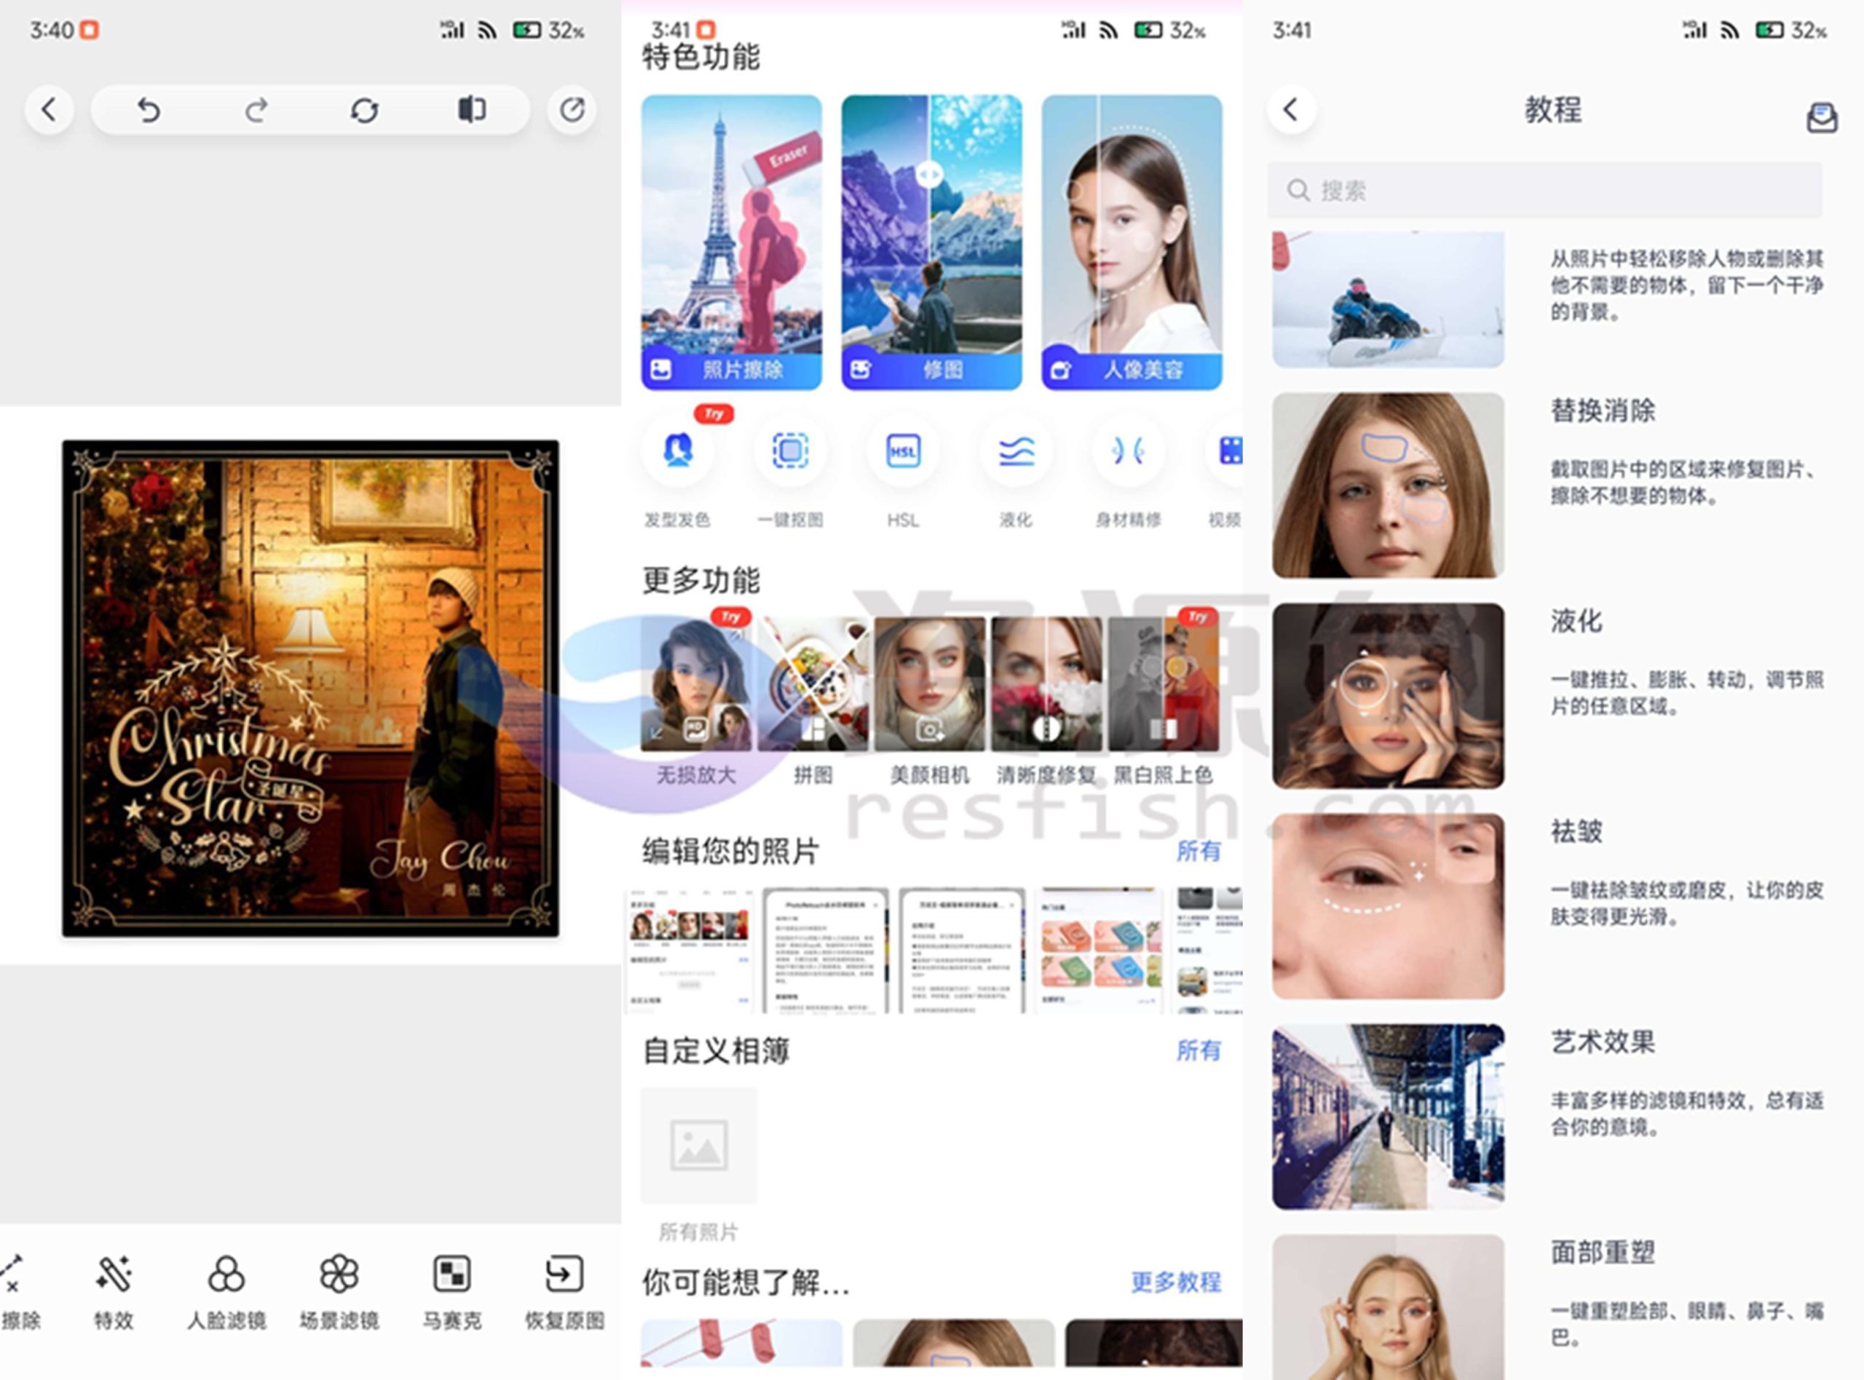The width and height of the screenshot is (1864, 1380).
Task: Tap the 替换消除 tutorial title
Action: pos(1603,411)
